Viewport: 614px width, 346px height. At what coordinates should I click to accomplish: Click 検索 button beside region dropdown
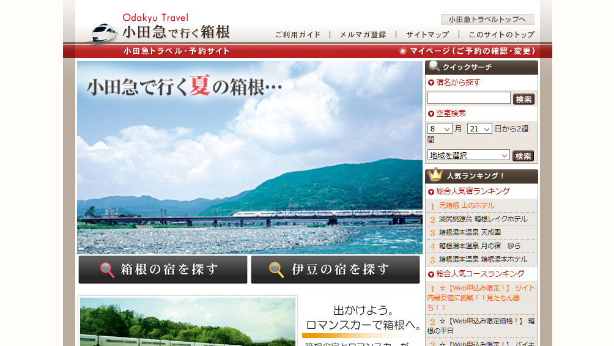[x=523, y=156]
